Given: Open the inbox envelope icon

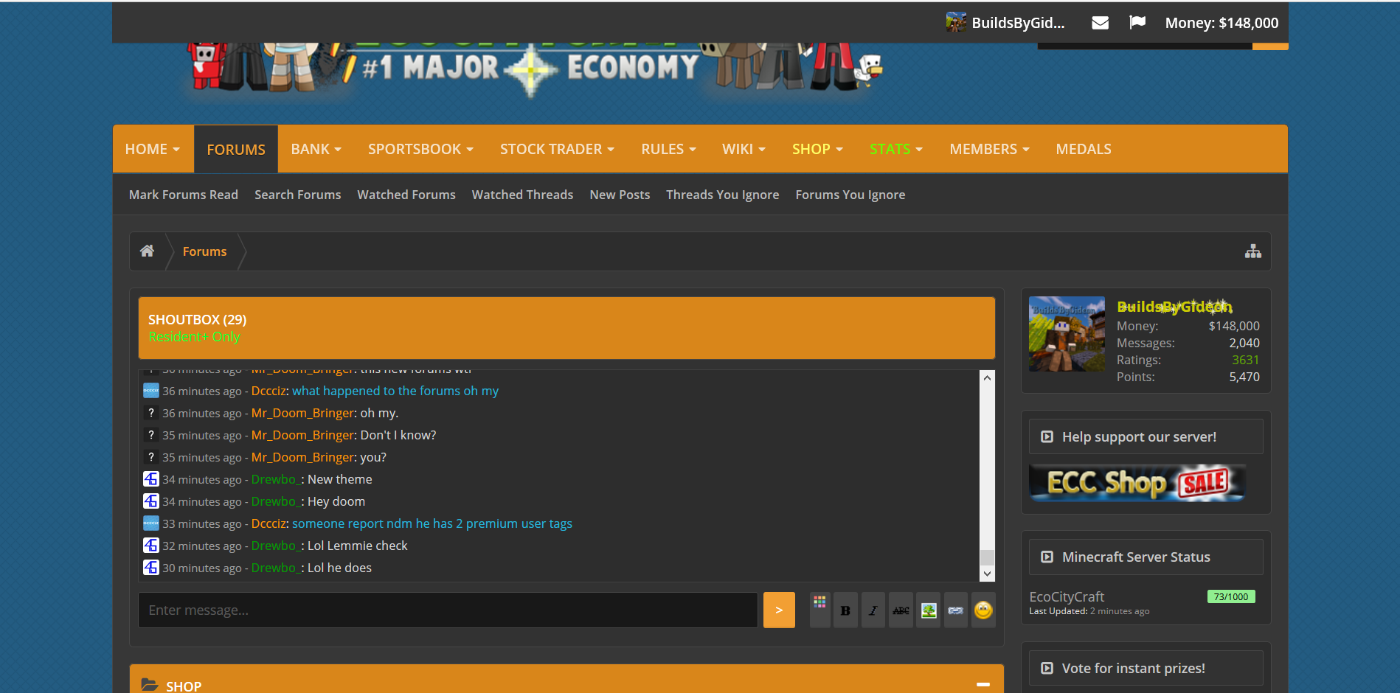Looking at the screenshot, I should pyautogui.click(x=1100, y=23).
